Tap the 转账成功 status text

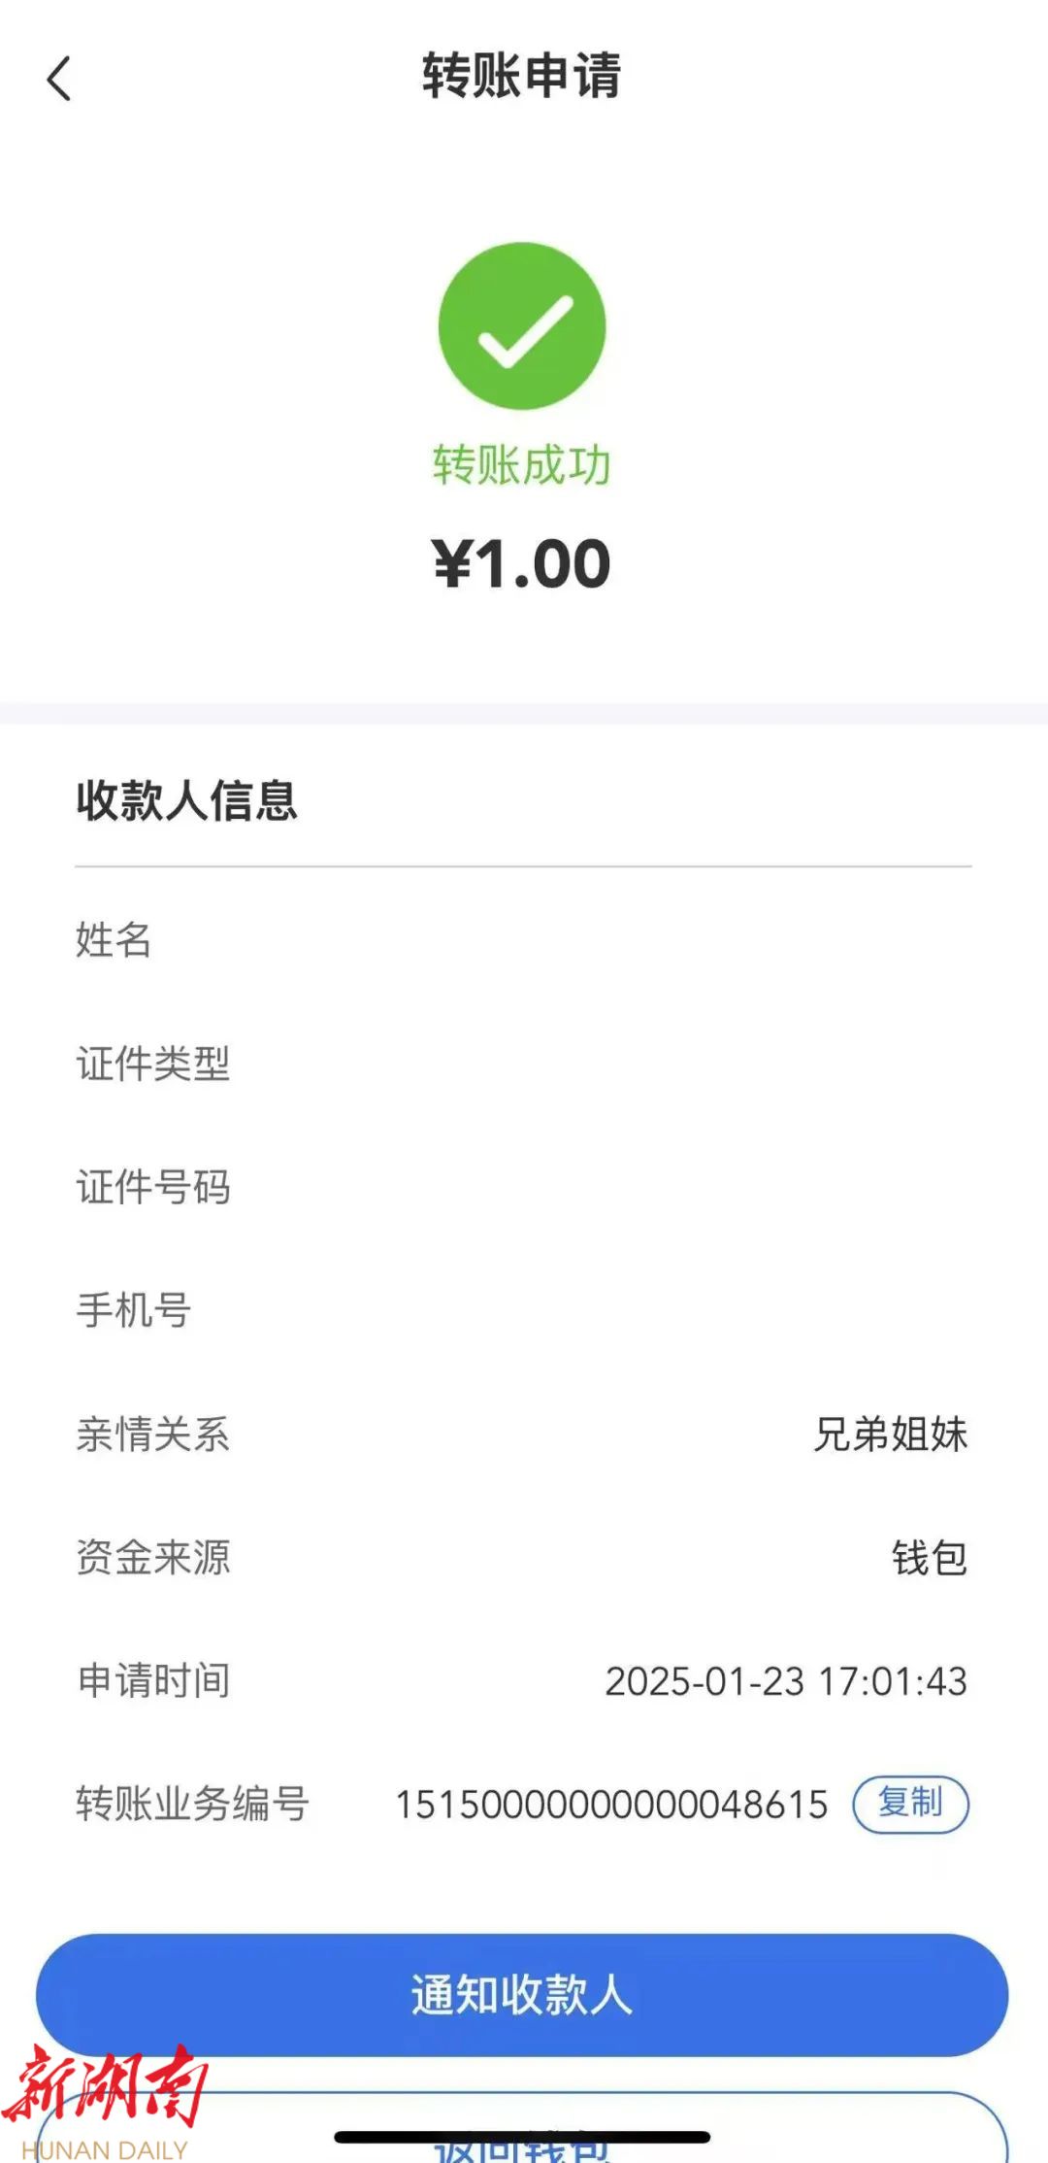tap(522, 465)
